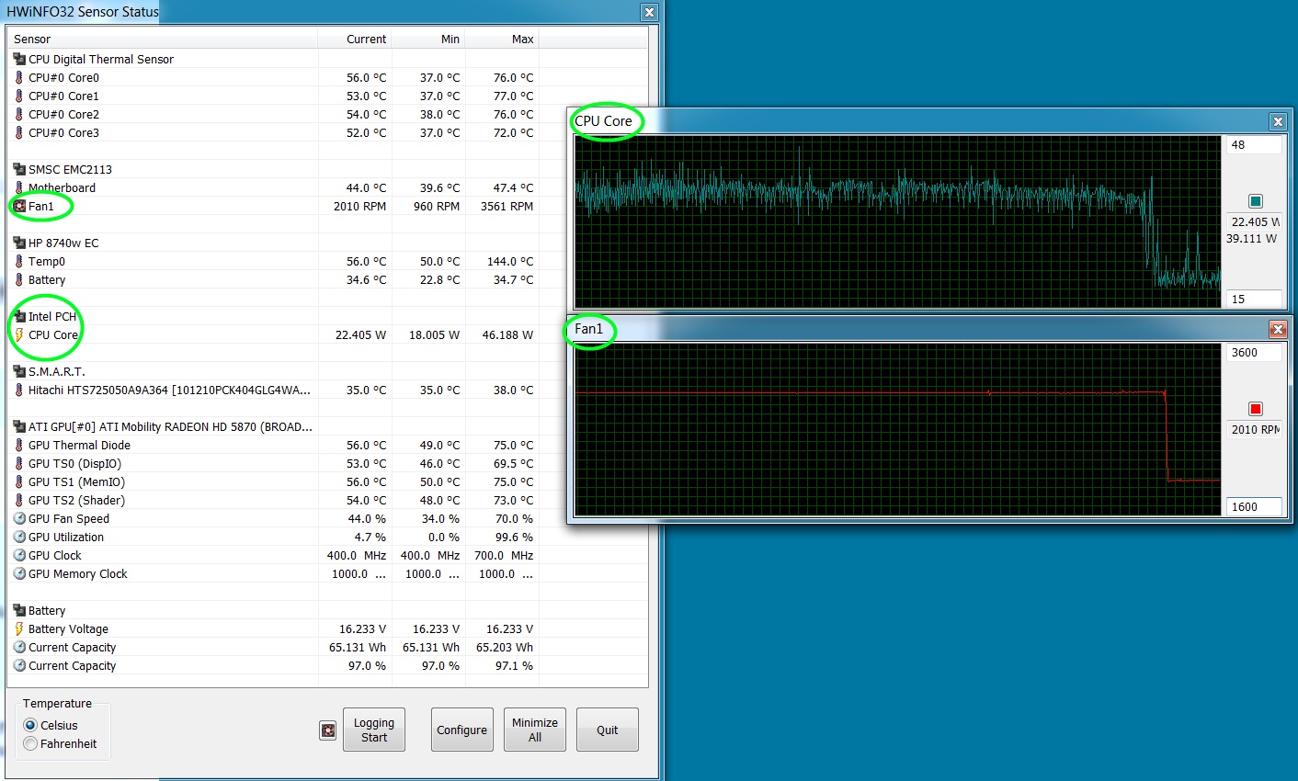Select the GPU TS1 (MemIO) row
The height and width of the screenshot is (781, 1298).
point(327,481)
